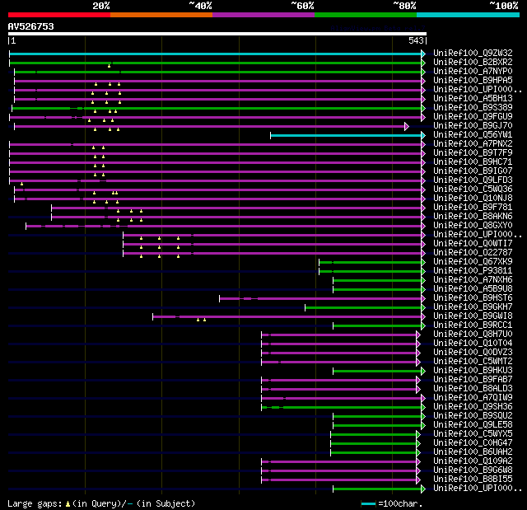The height and width of the screenshot is (510, 527).
Task: Select hit UniRef100_B9HKU3
Action: [473, 371]
